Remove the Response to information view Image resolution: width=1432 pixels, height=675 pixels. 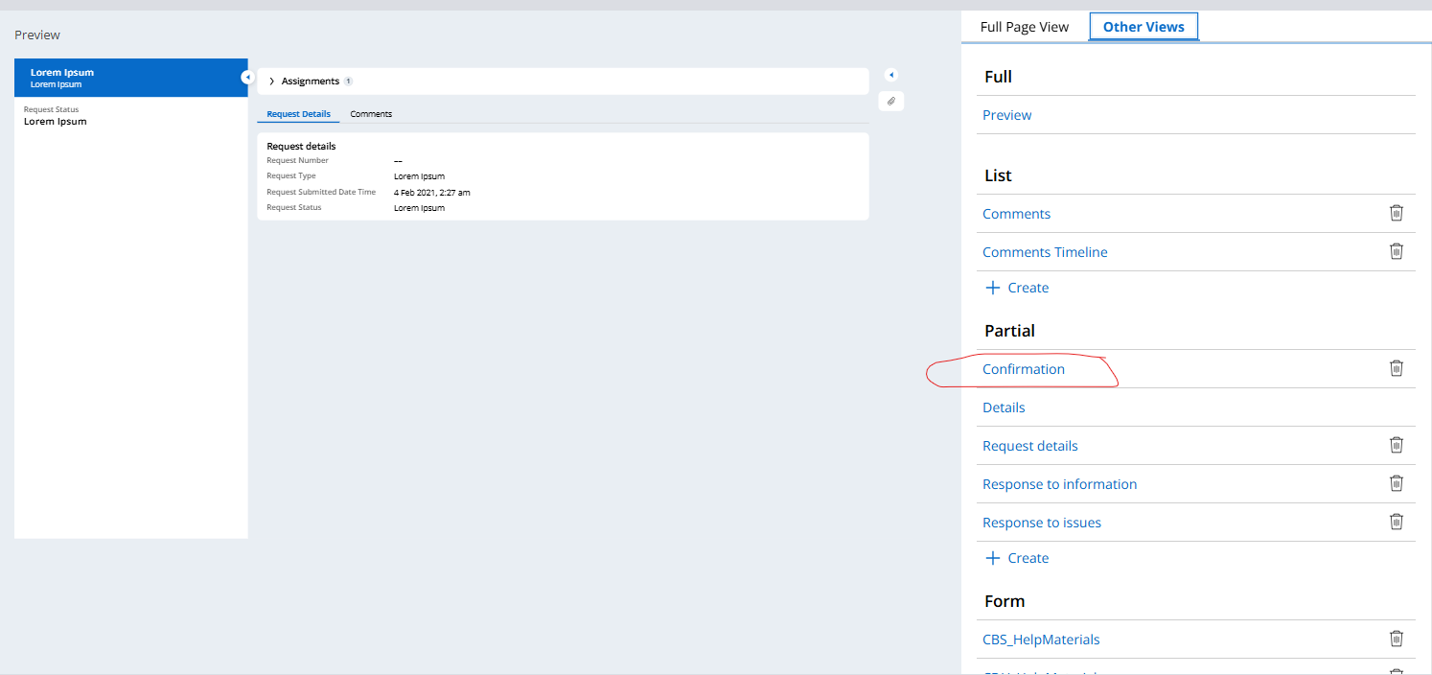[x=1396, y=483]
